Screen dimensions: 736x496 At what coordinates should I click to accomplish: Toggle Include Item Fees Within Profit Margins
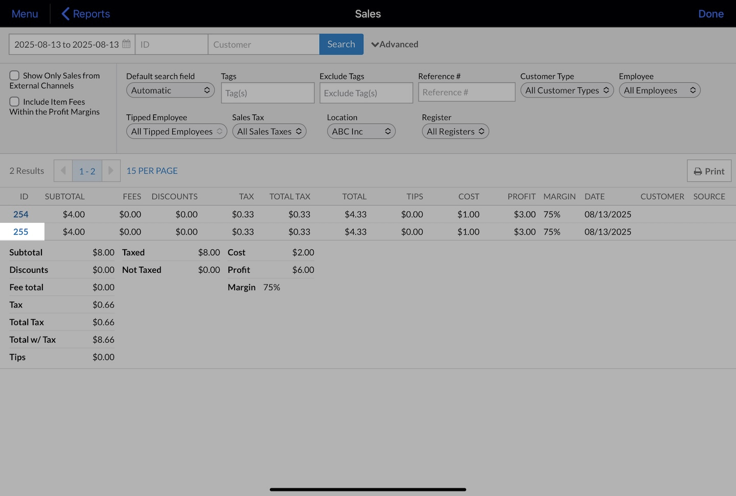click(x=14, y=102)
